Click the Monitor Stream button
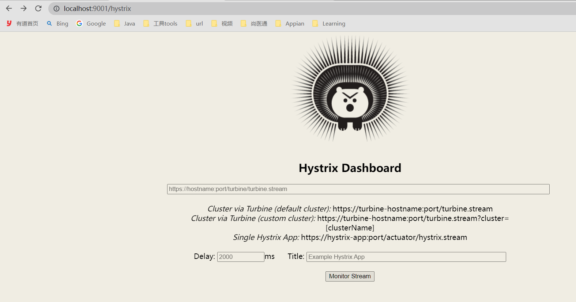This screenshot has width=576, height=302. (x=350, y=276)
